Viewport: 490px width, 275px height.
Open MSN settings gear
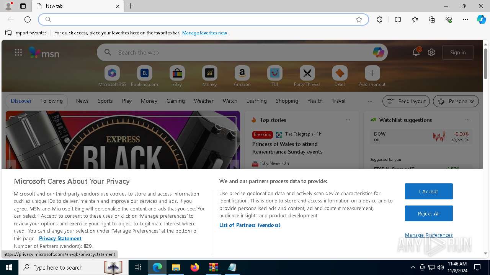point(431,52)
